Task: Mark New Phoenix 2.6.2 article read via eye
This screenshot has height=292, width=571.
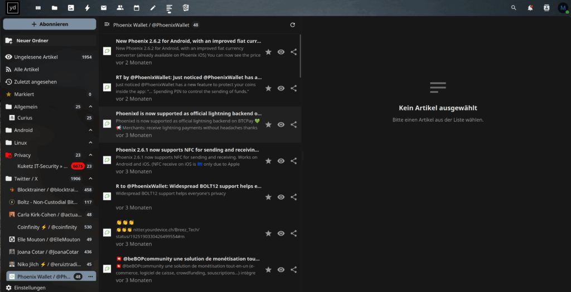Action: 281,52
